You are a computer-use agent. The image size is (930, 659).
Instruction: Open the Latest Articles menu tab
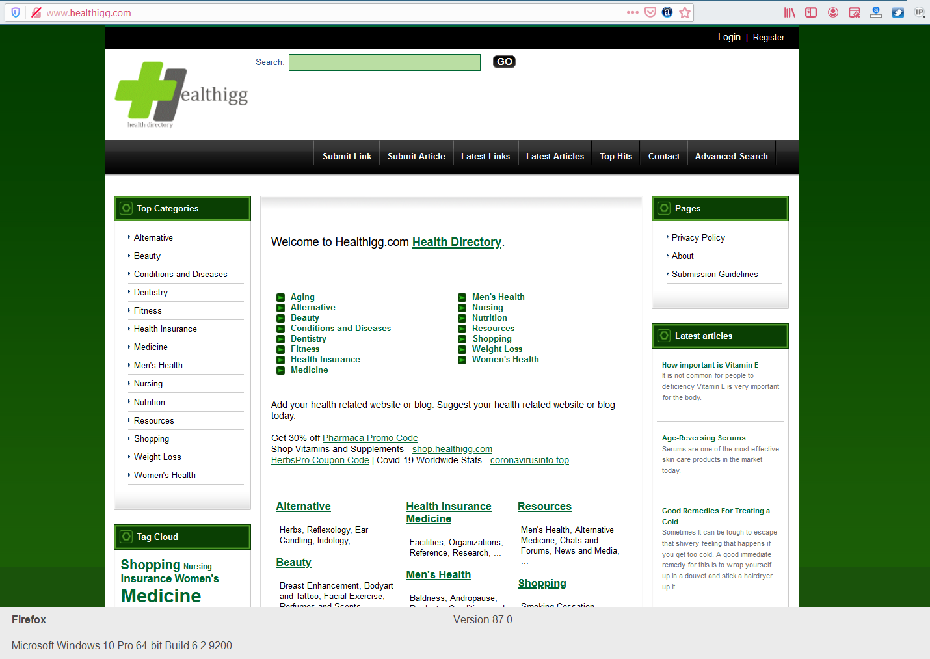(x=555, y=156)
